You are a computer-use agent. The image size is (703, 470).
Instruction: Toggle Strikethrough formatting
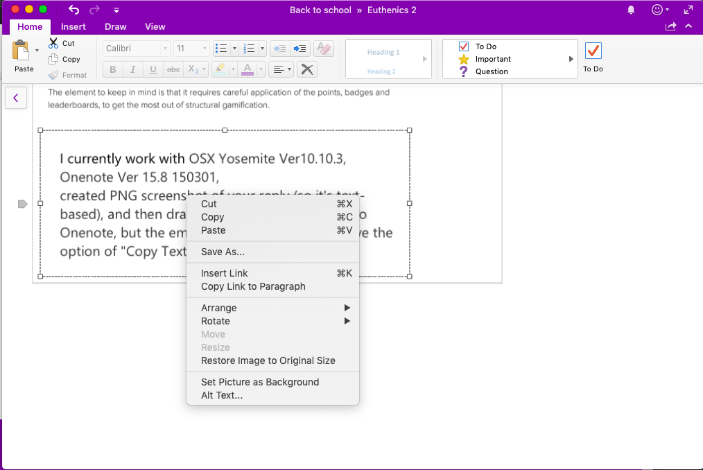(173, 69)
